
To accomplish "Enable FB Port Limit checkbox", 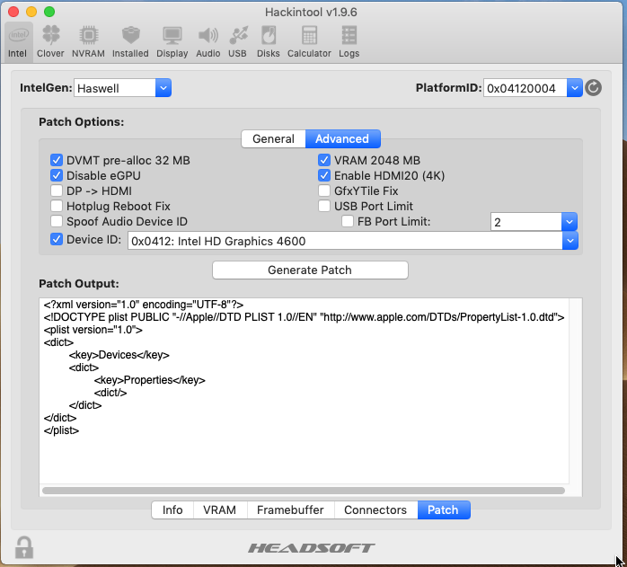I will (x=348, y=221).
